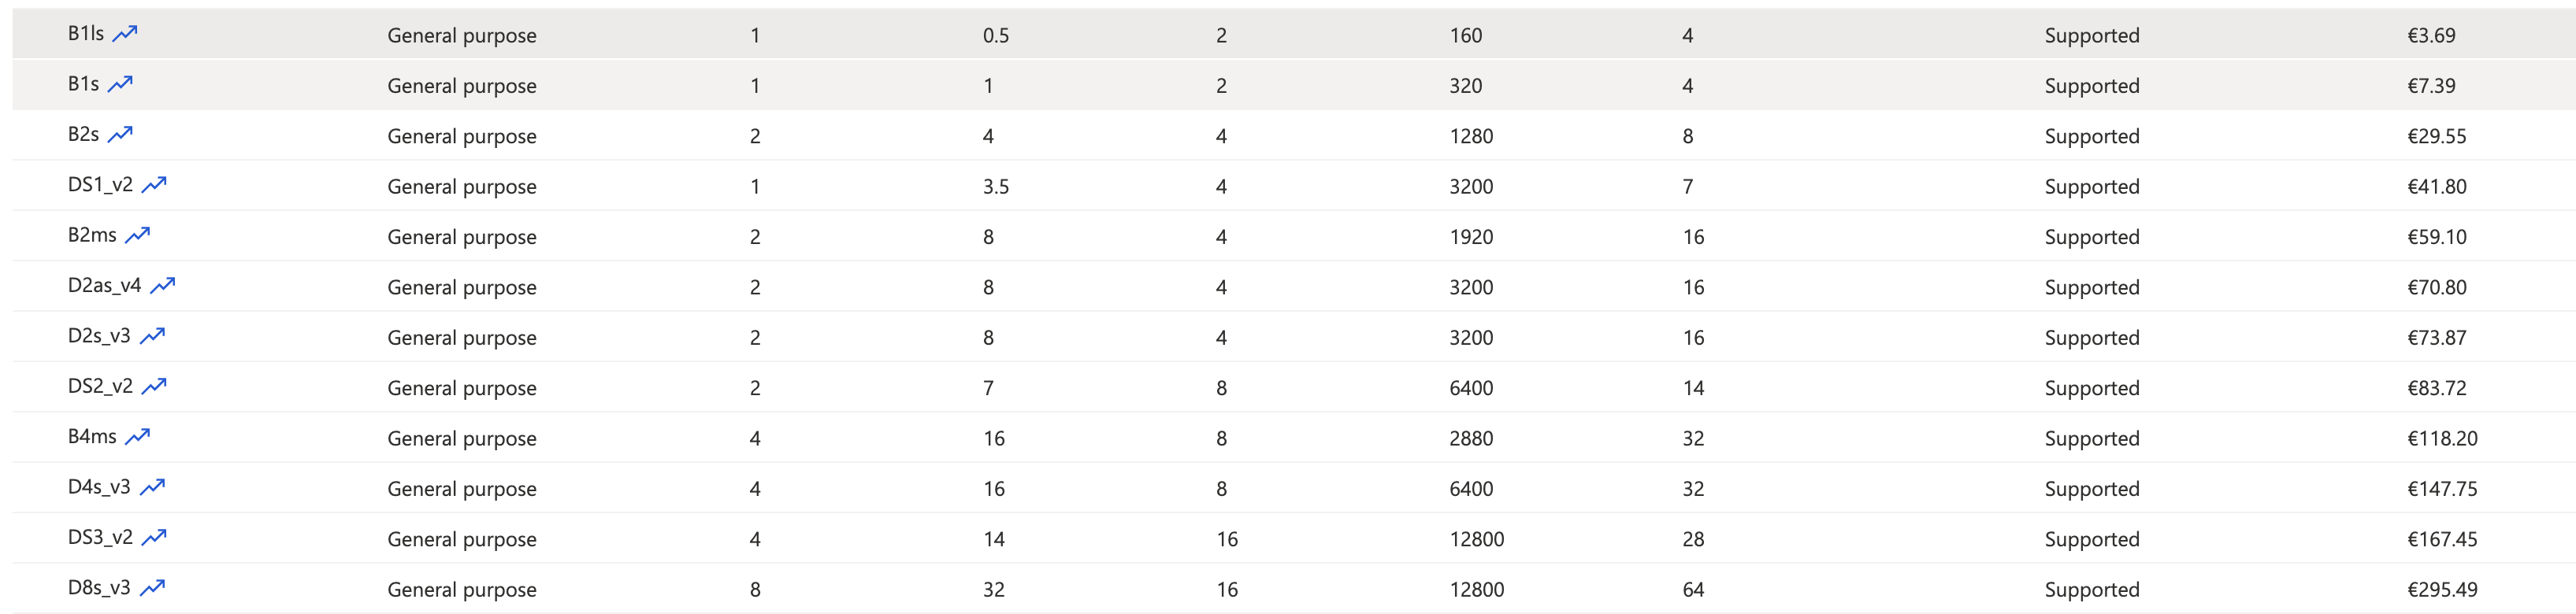Viewport: 2576px width, 614px height.
Task: Click the trend icon next to DS3_v2
Action: 154,537
